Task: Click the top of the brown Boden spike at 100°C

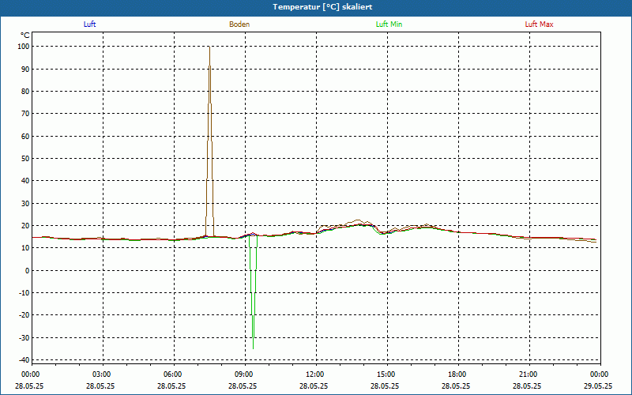Action: tap(209, 47)
